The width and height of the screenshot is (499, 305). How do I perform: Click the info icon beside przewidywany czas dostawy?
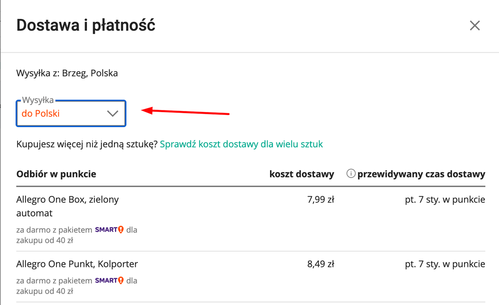[x=350, y=173]
